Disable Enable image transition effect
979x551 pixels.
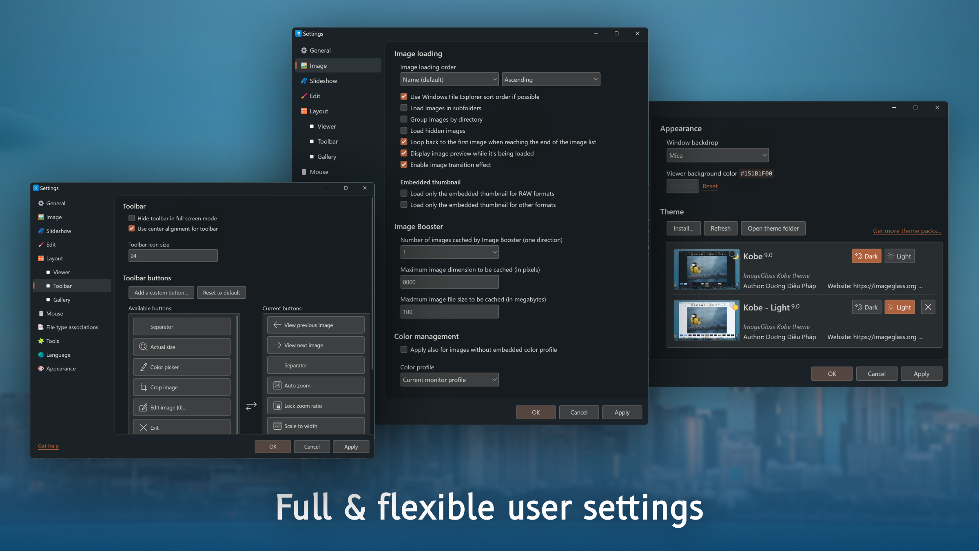404,164
